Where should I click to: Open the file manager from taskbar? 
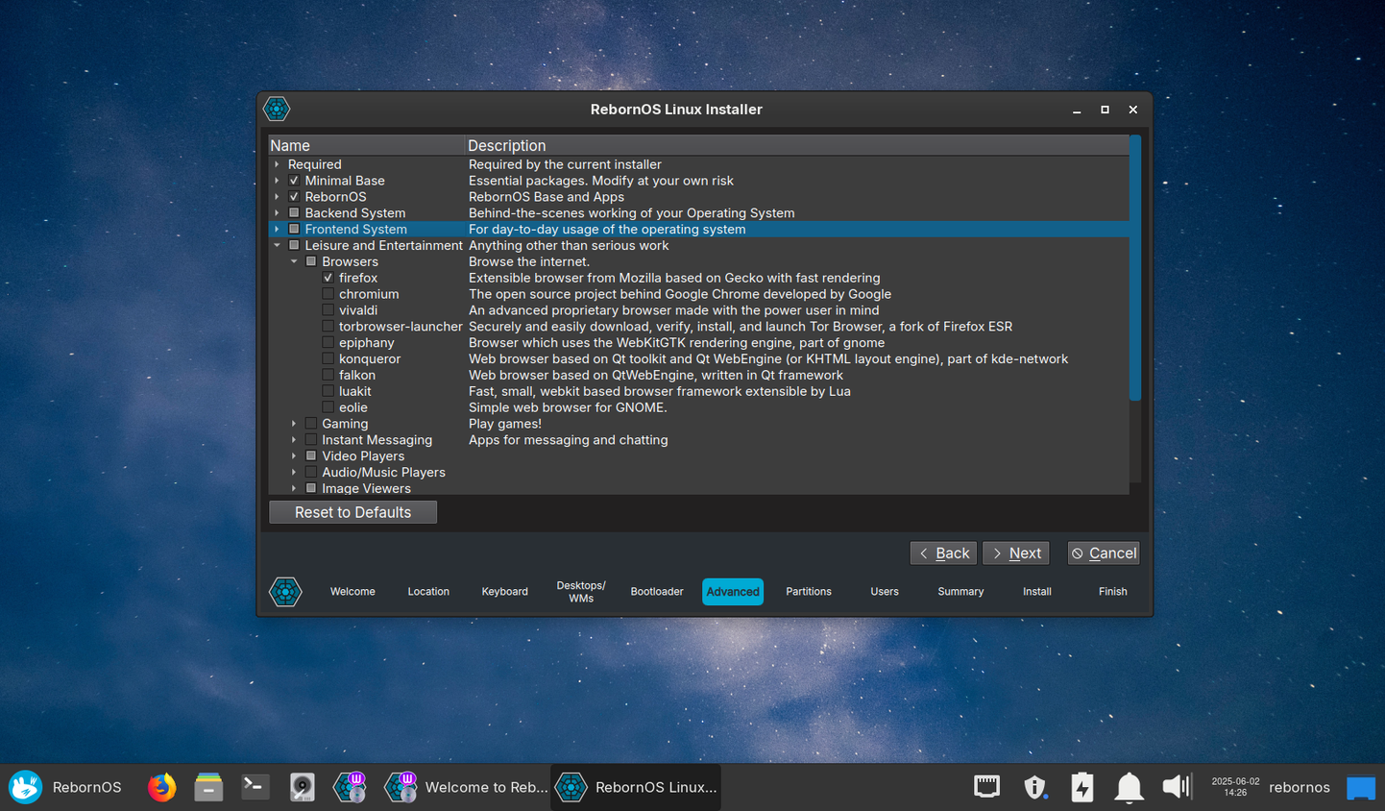208,787
